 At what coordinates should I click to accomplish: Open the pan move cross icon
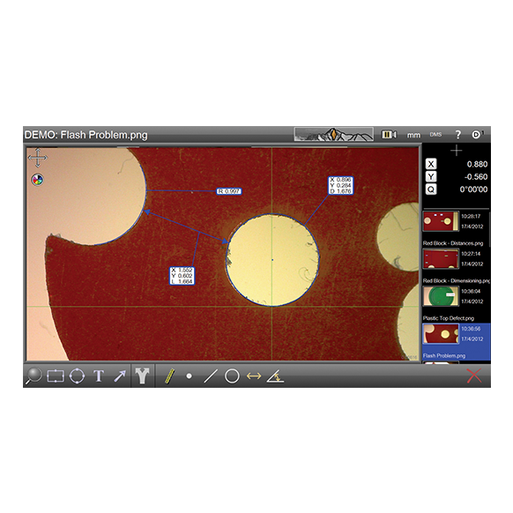38,158
